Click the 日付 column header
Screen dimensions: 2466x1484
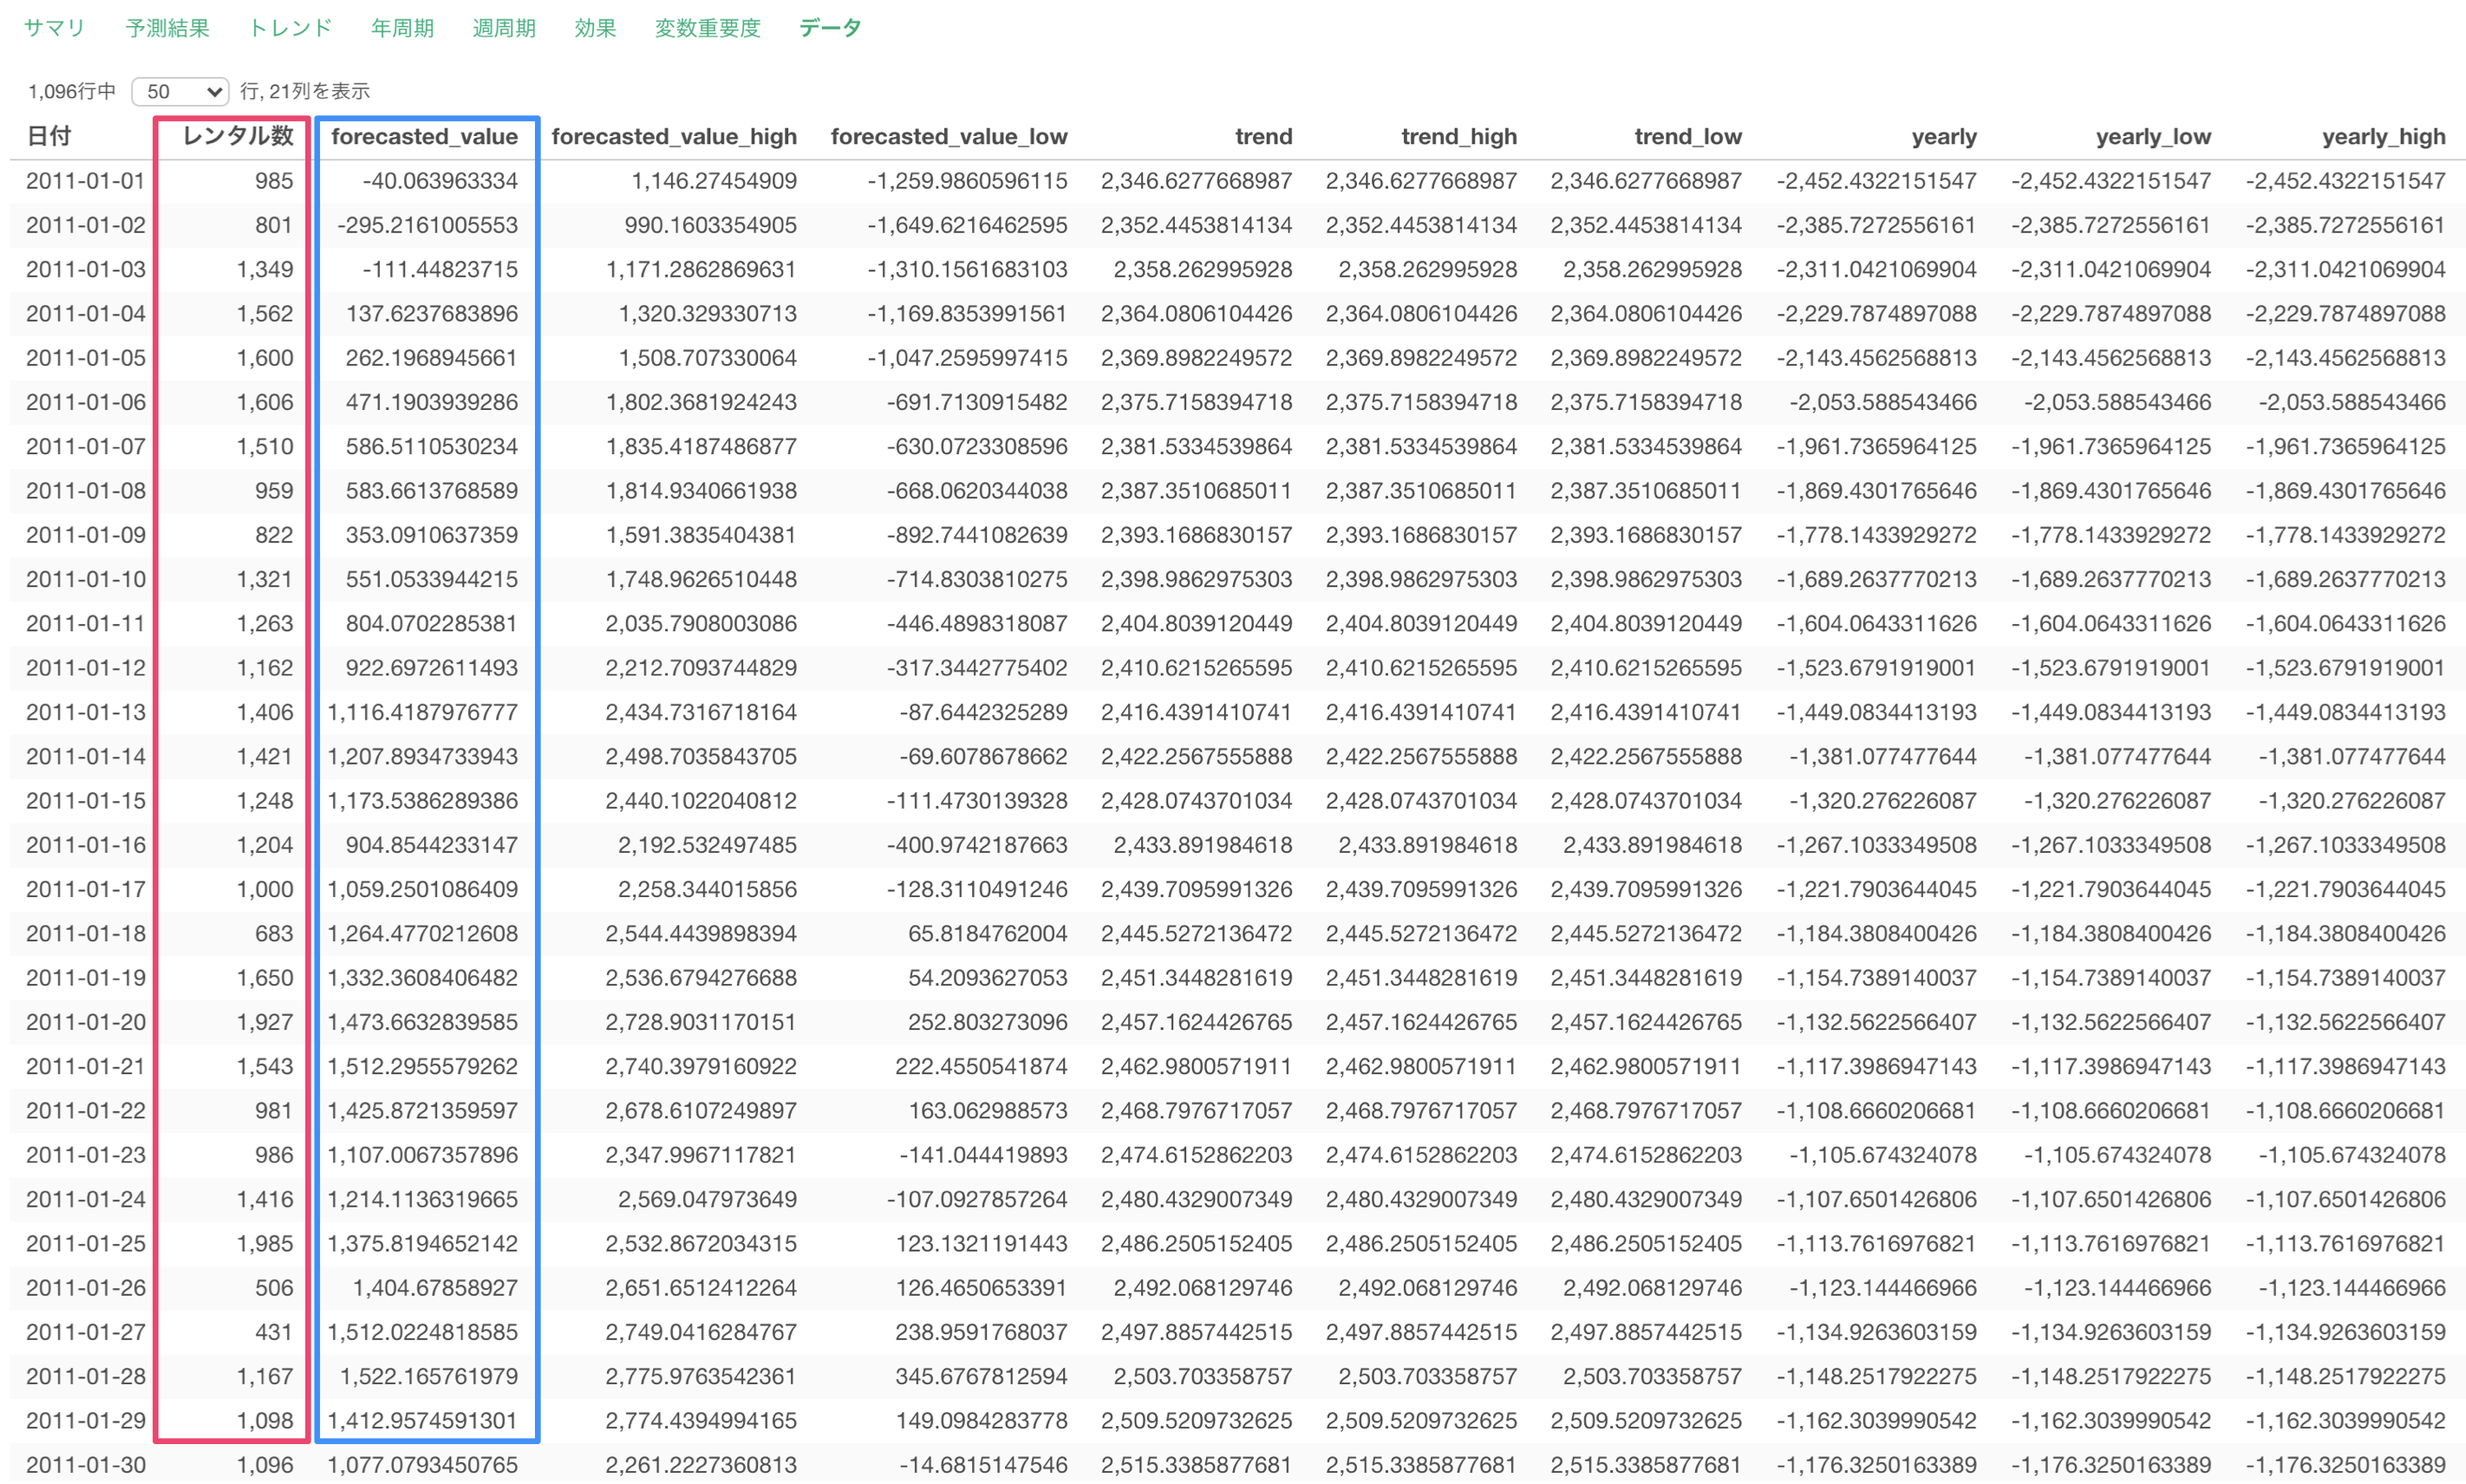click(x=48, y=136)
